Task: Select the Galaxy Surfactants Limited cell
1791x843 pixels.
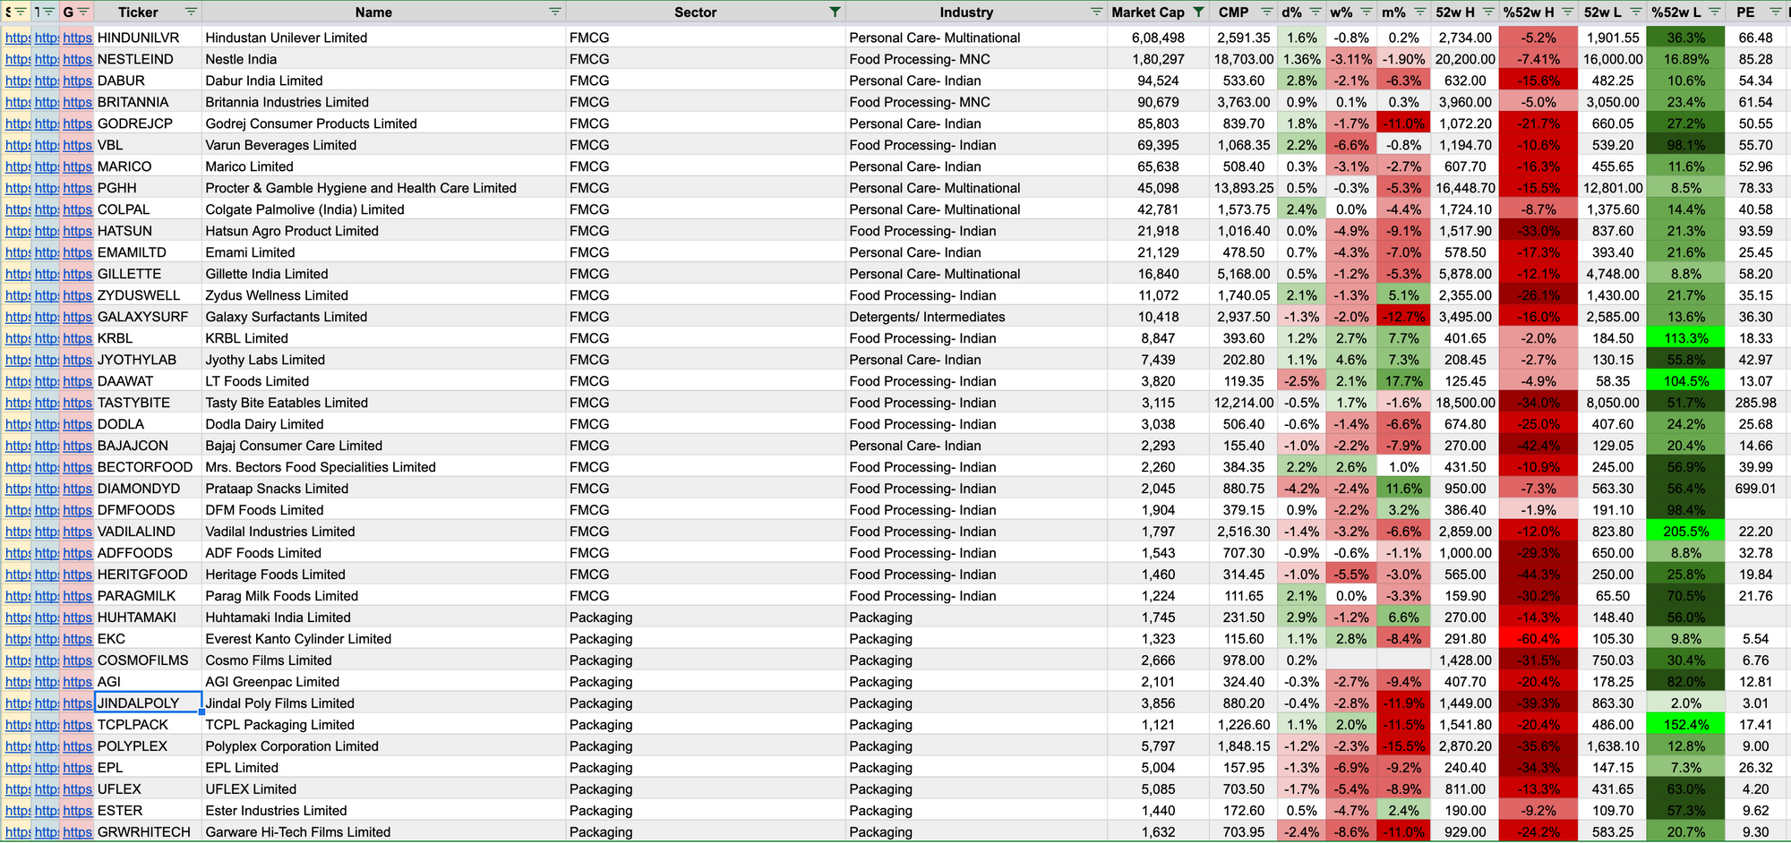Action: pyautogui.click(x=384, y=317)
